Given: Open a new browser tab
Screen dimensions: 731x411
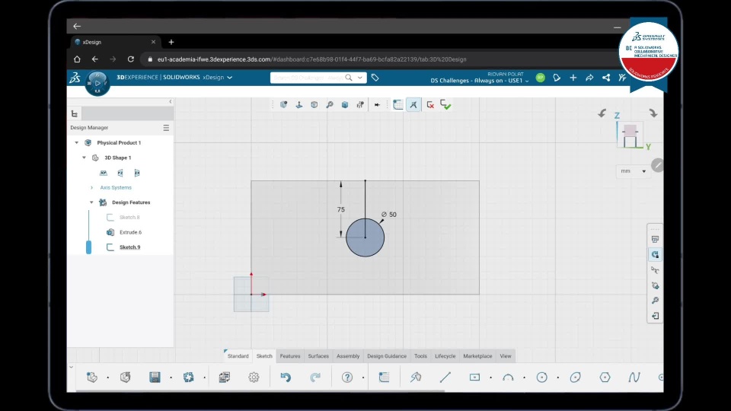Looking at the screenshot, I should [171, 42].
